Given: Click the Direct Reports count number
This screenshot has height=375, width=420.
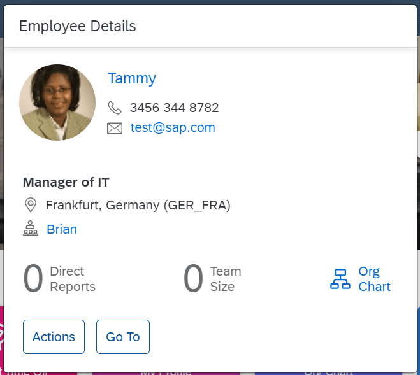Looking at the screenshot, I should [33, 279].
